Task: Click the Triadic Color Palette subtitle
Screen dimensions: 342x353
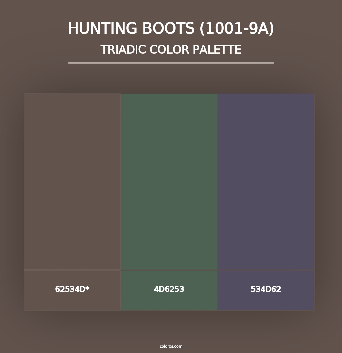Action: 171,49
